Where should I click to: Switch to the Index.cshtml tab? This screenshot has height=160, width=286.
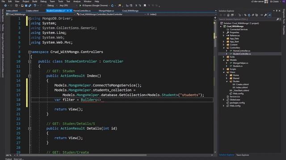pyautogui.click(x=12, y=11)
